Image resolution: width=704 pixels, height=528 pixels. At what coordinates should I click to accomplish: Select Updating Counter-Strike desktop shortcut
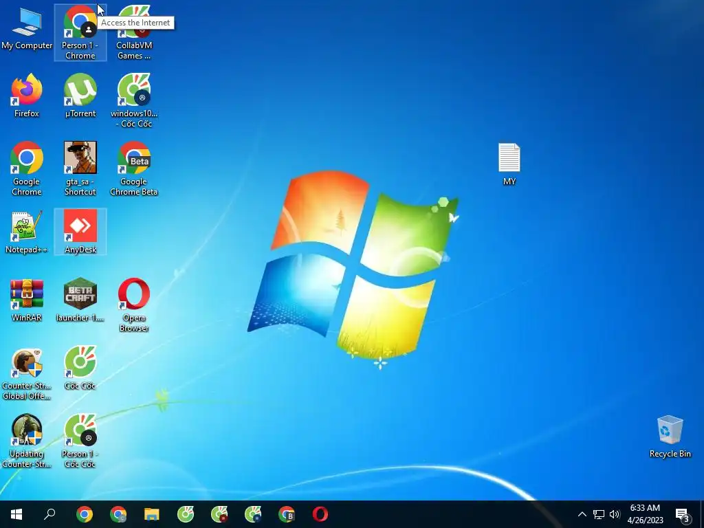pyautogui.click(x=27, y=441)
